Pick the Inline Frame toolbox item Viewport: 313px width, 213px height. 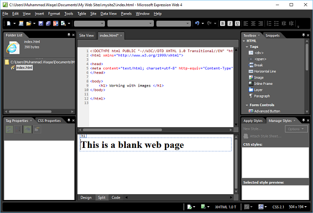264,84
